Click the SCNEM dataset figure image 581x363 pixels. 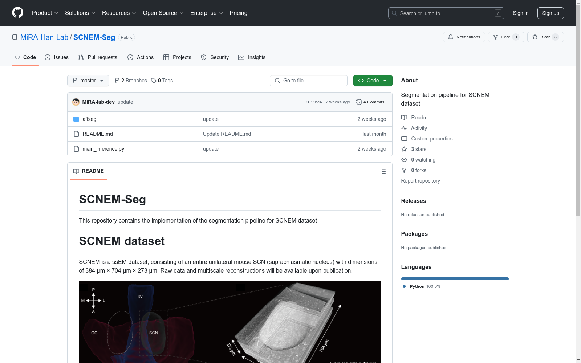(x=230, y=322)
